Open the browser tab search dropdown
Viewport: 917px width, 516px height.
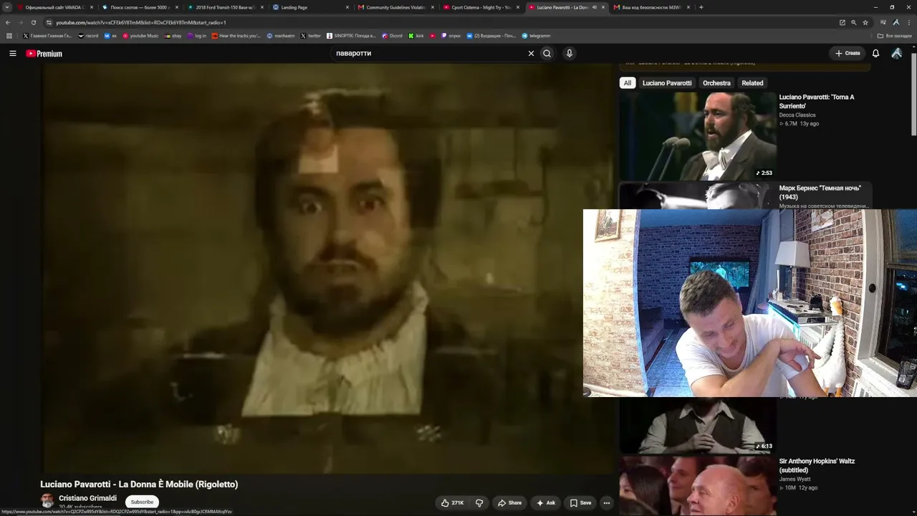[7, 7]
